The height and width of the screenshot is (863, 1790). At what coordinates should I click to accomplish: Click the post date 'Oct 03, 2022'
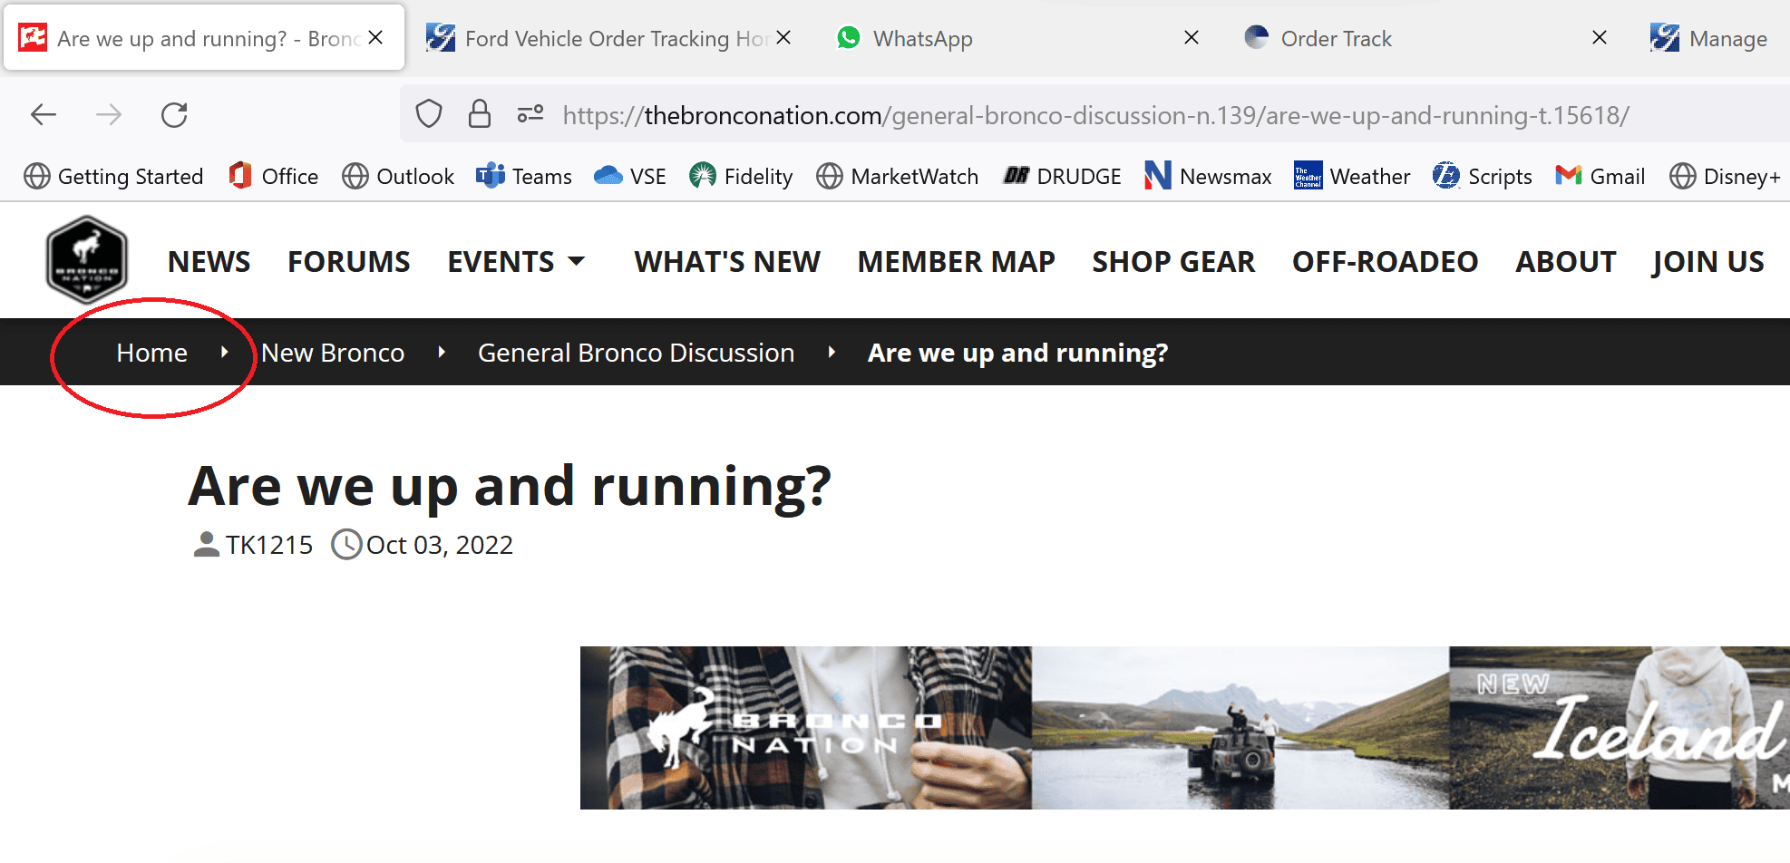(440, 545)
